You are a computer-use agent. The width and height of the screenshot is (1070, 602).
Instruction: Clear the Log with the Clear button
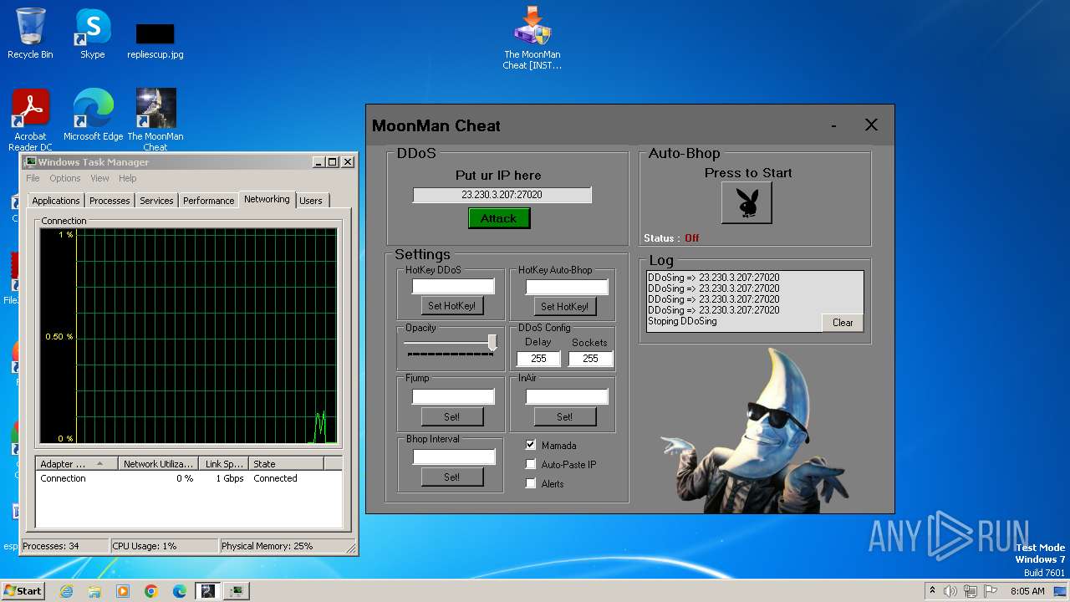[843, 323]
